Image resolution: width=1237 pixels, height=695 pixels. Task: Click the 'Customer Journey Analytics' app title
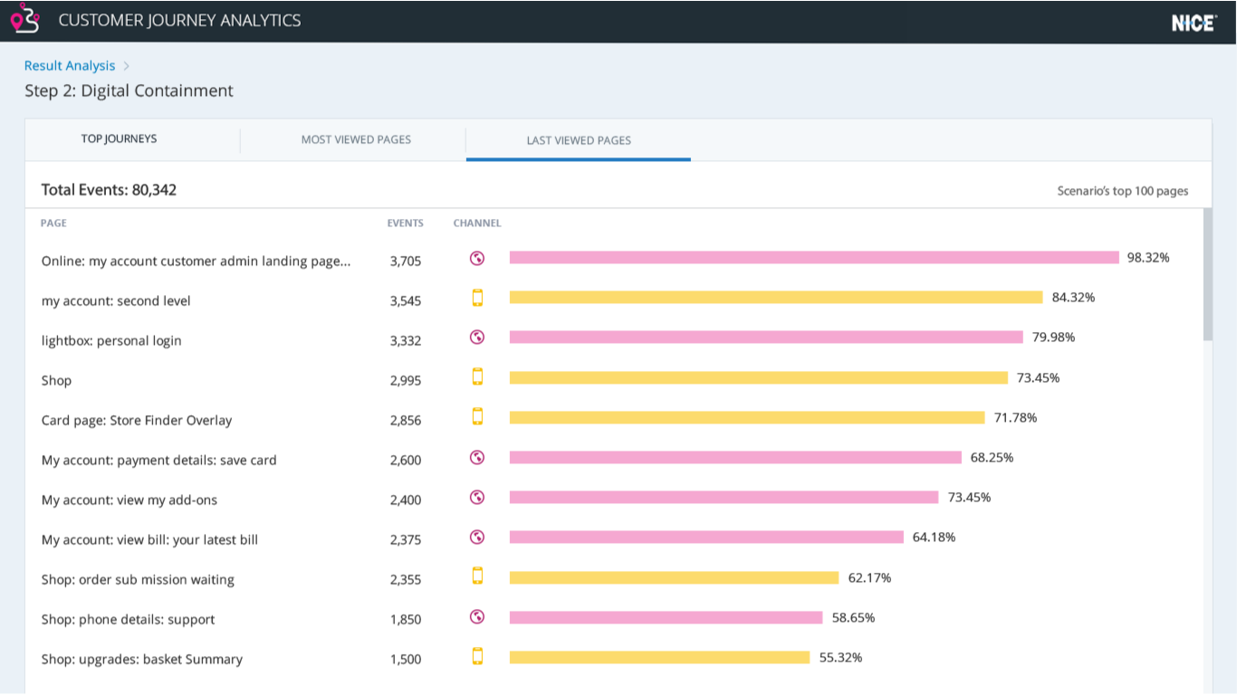(179, 20)
